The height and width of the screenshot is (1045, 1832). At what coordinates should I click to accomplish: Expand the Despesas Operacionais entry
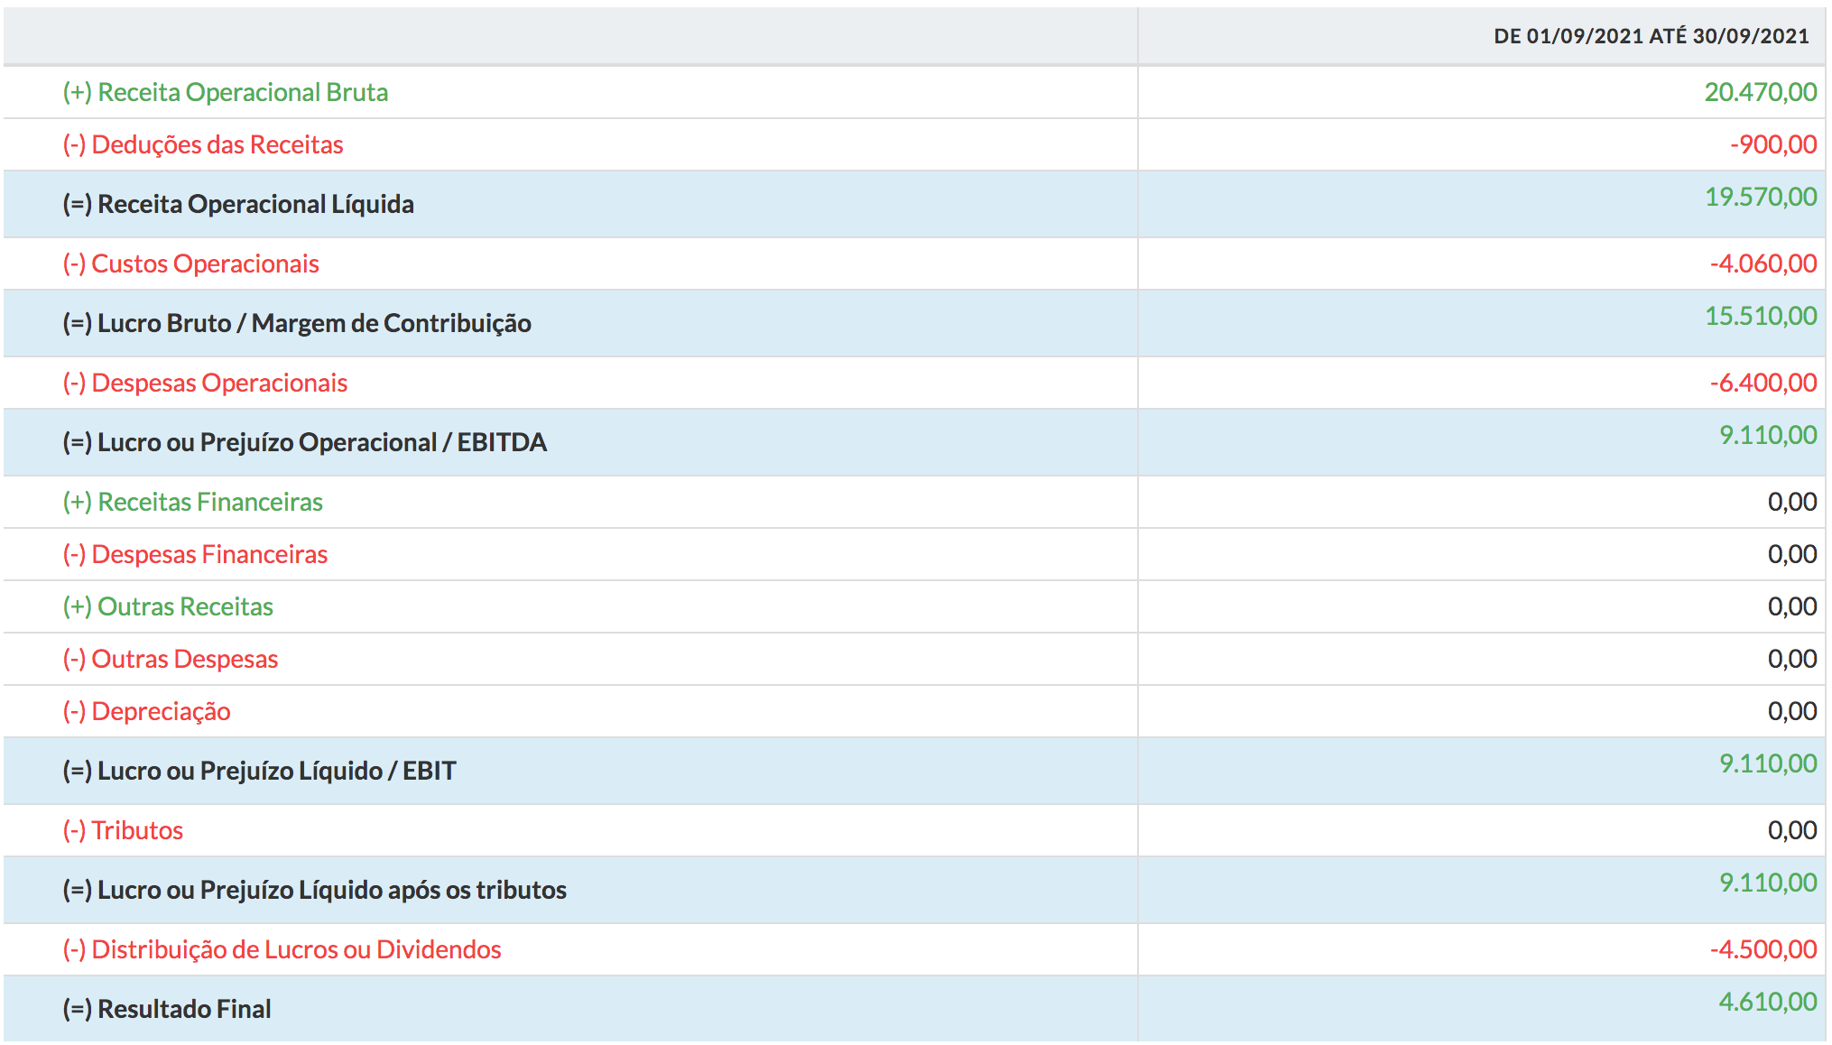205,383
